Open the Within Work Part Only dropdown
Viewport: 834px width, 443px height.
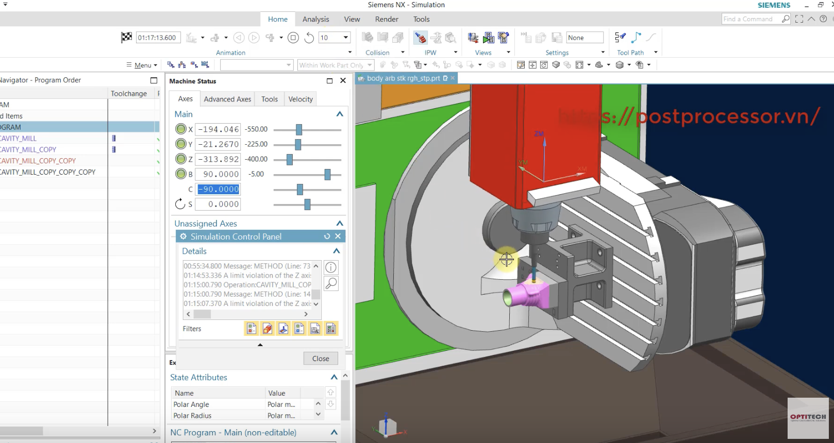click(370, 65)
